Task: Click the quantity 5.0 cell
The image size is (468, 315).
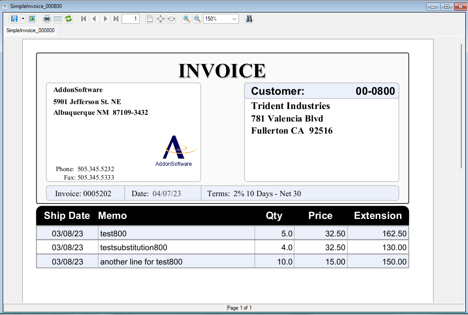Action: click(x=274, y=233)
